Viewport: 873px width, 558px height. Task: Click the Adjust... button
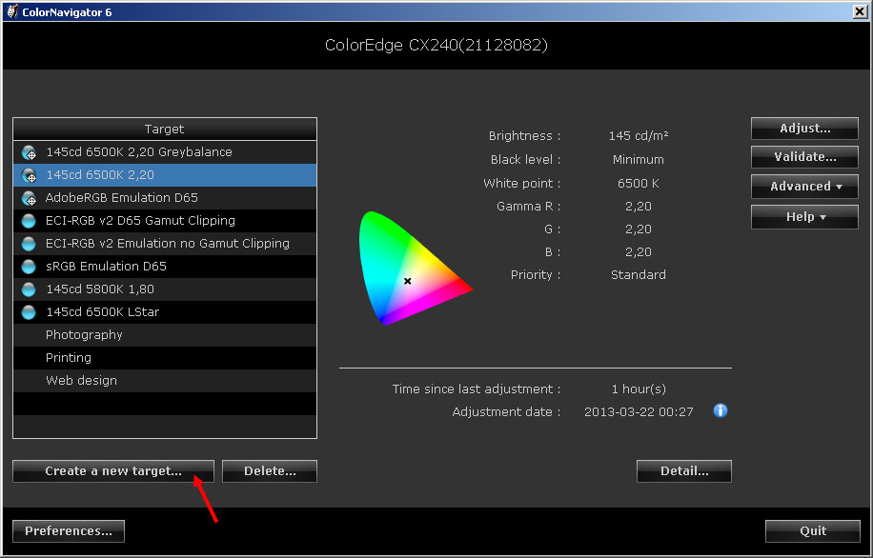(x=804, y=128)
